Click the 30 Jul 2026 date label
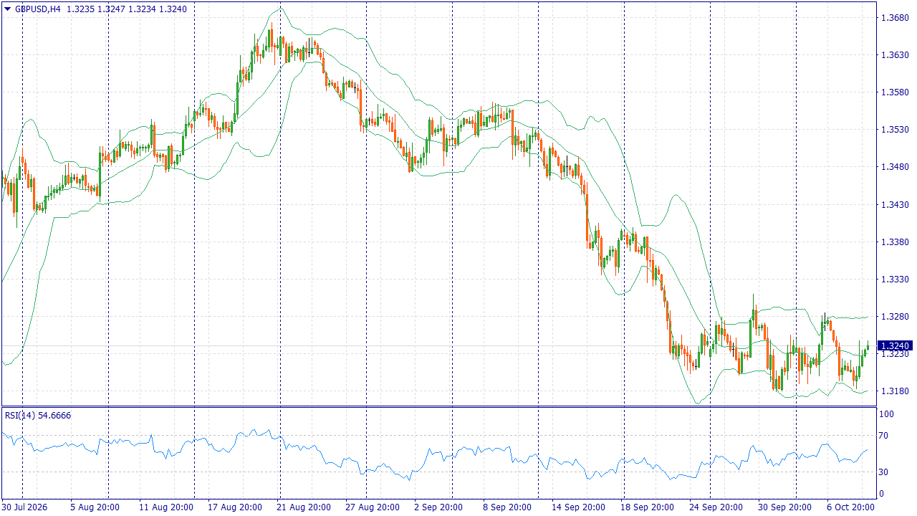The image size is (917, 516). pos(24,507)
